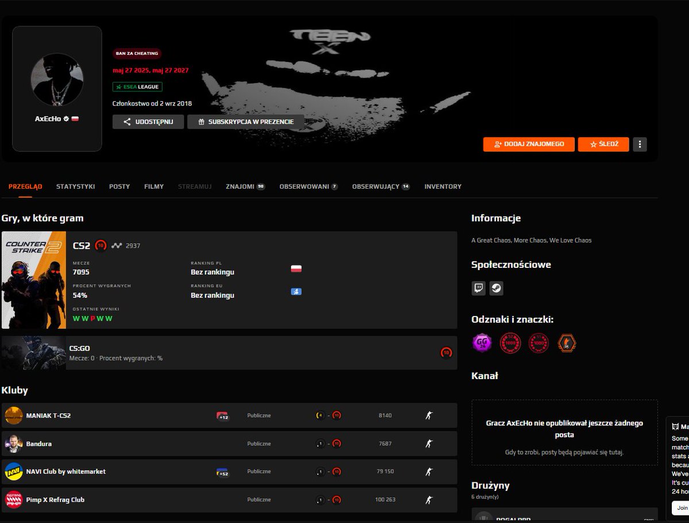Click the Udostępnij share button
This screenshot has width=689, height=523.
[148, 122]
